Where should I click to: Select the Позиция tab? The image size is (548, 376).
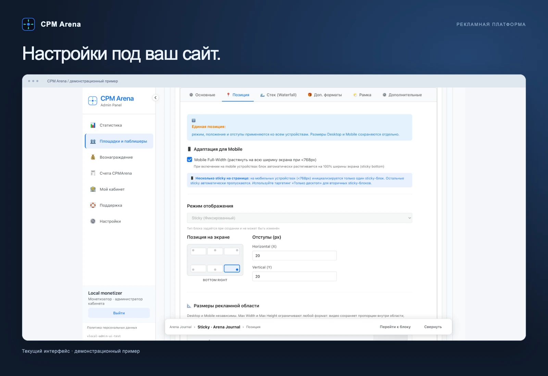click(x=238, y=95)
